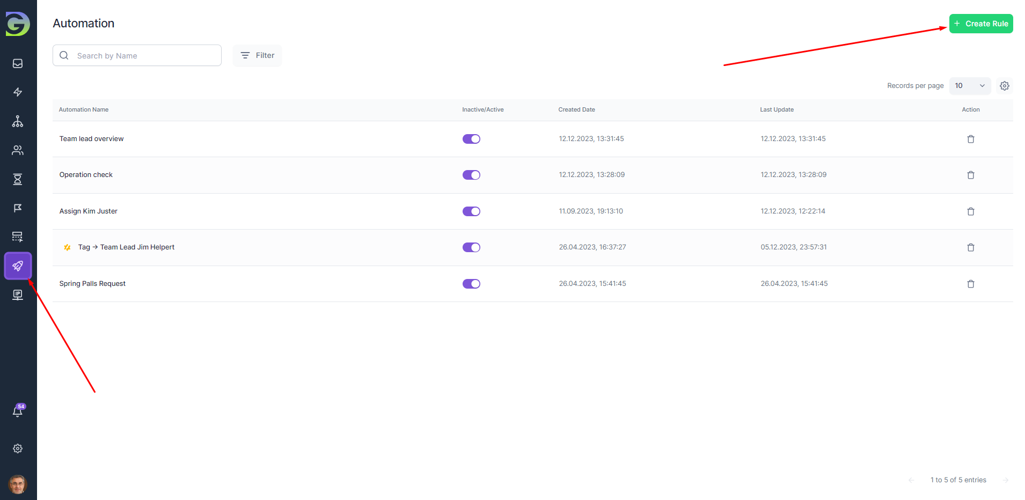Image resolution: width=1025 pixels, height=500 pixels.
Task: Open the hierarchy tree sidebar icon
Action: (x=18, y=121)
